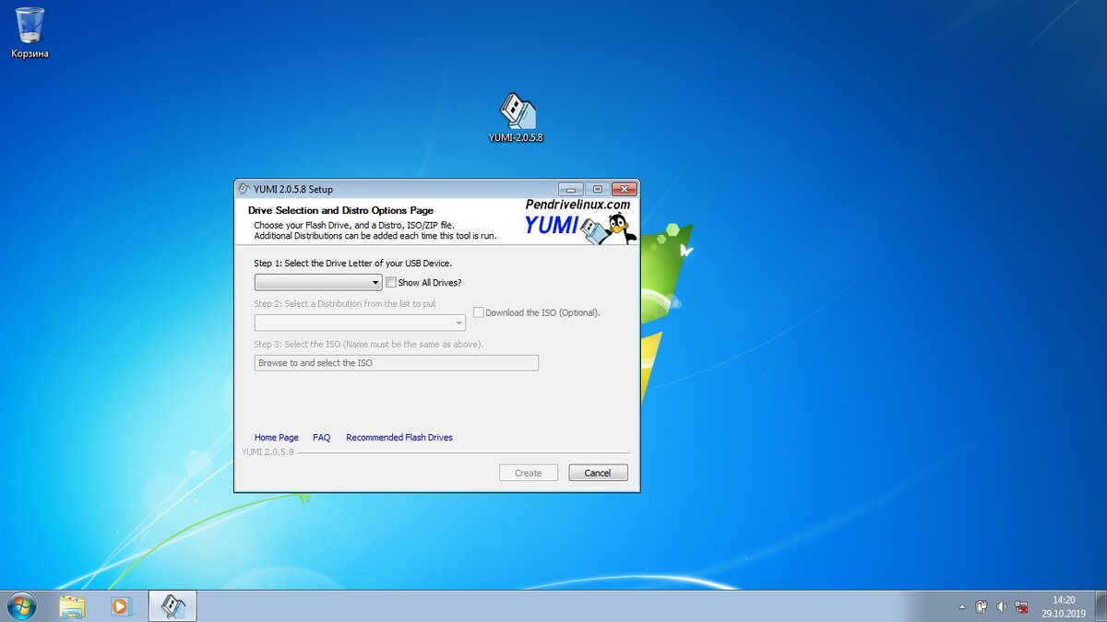The image size is (1107, 622).
Task: Click the network status tray icon
Action: pyautogui.click(x=1021, y=607)
